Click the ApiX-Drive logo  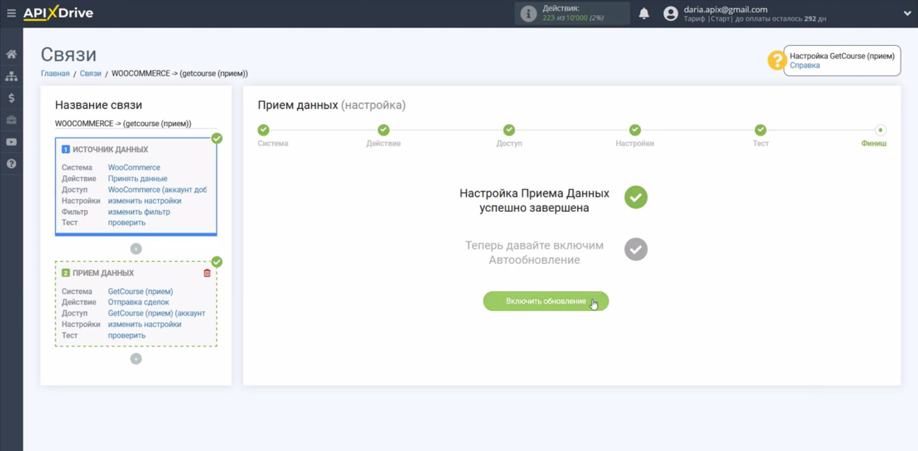[58, 13]
